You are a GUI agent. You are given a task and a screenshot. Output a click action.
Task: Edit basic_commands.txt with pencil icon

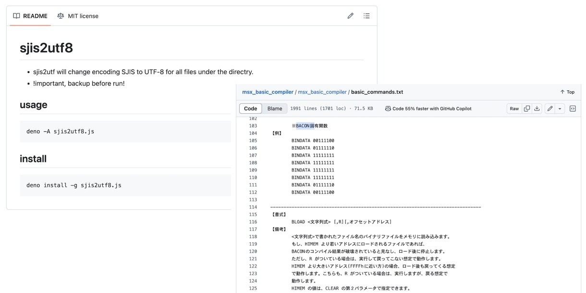point(550,109)
